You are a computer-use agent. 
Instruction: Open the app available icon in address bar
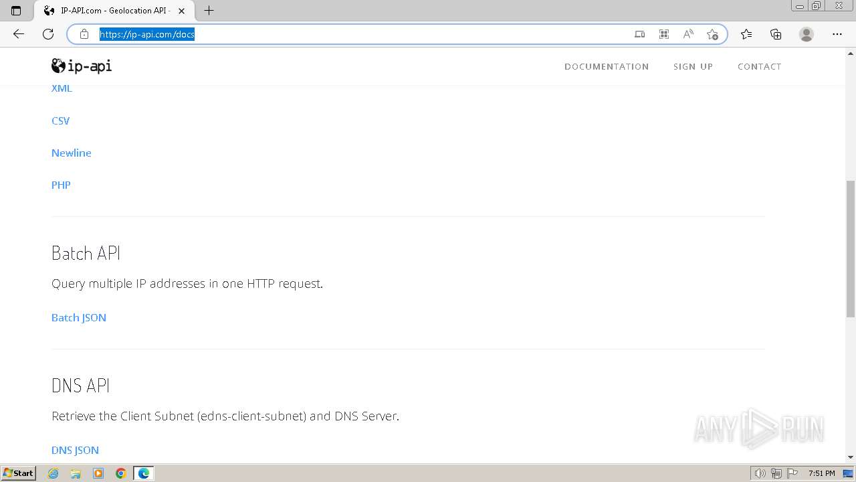pyautogui.click(x=640, y=34)
